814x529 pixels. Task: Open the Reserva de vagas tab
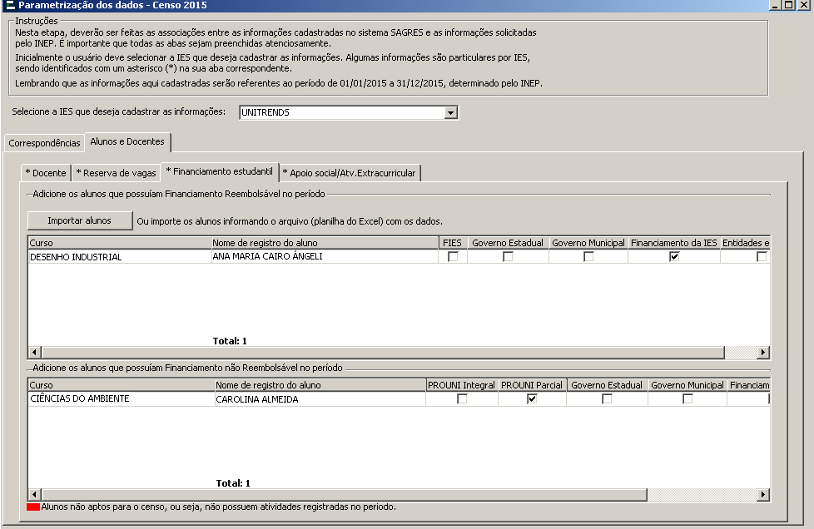coord(116,173)
